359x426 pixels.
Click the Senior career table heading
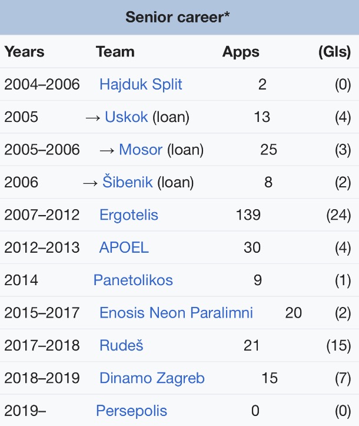[179, 16]
